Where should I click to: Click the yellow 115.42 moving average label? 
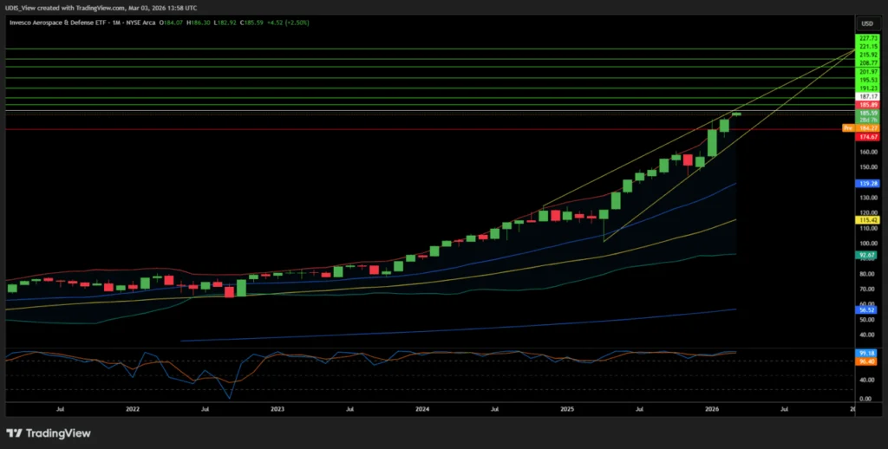click(868, 219)
